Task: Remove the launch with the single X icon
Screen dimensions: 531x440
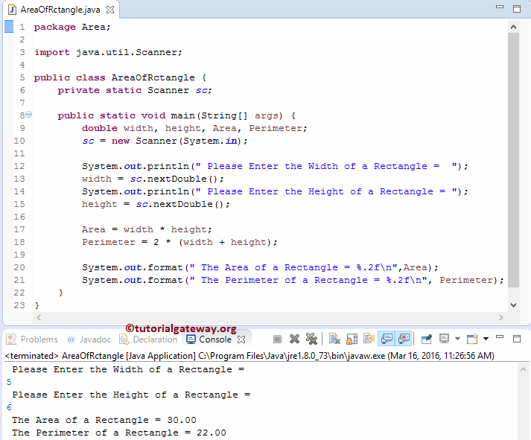Action: (294, 339)
